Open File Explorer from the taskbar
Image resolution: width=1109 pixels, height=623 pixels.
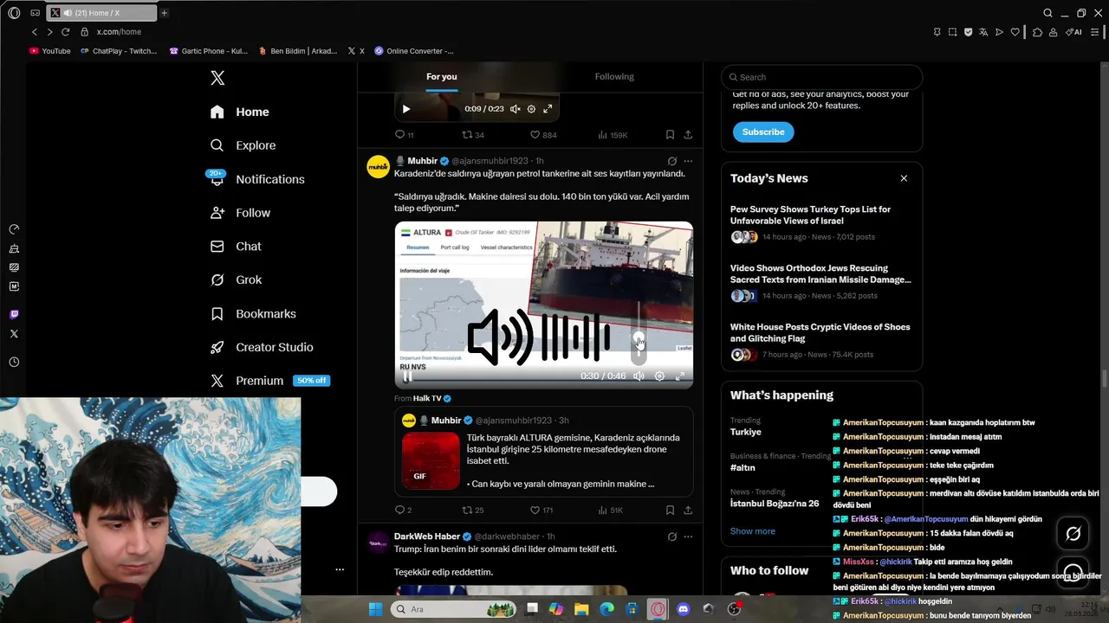(581, 609)
